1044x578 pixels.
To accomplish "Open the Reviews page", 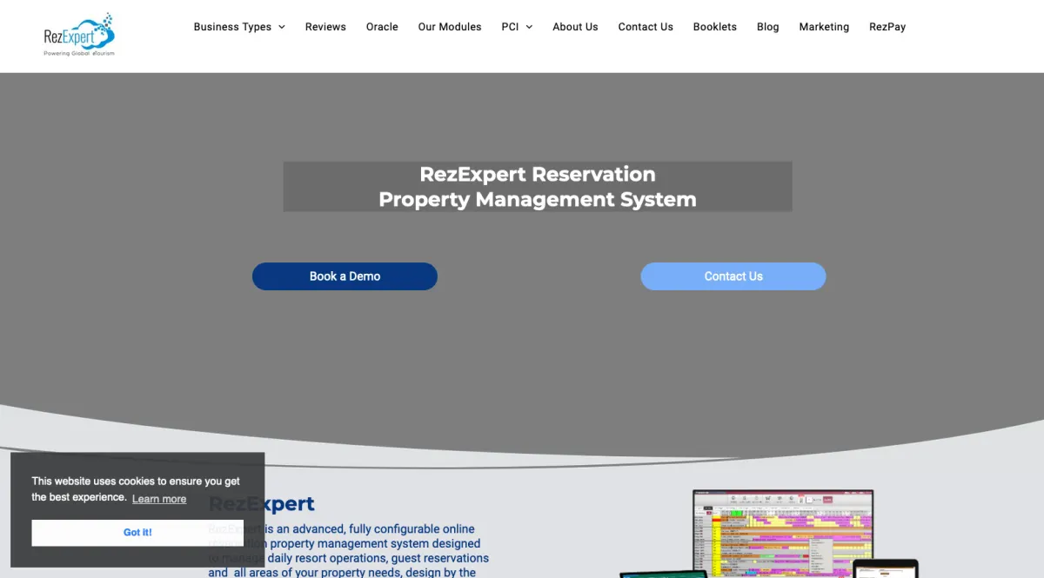I will click(325, 27).
